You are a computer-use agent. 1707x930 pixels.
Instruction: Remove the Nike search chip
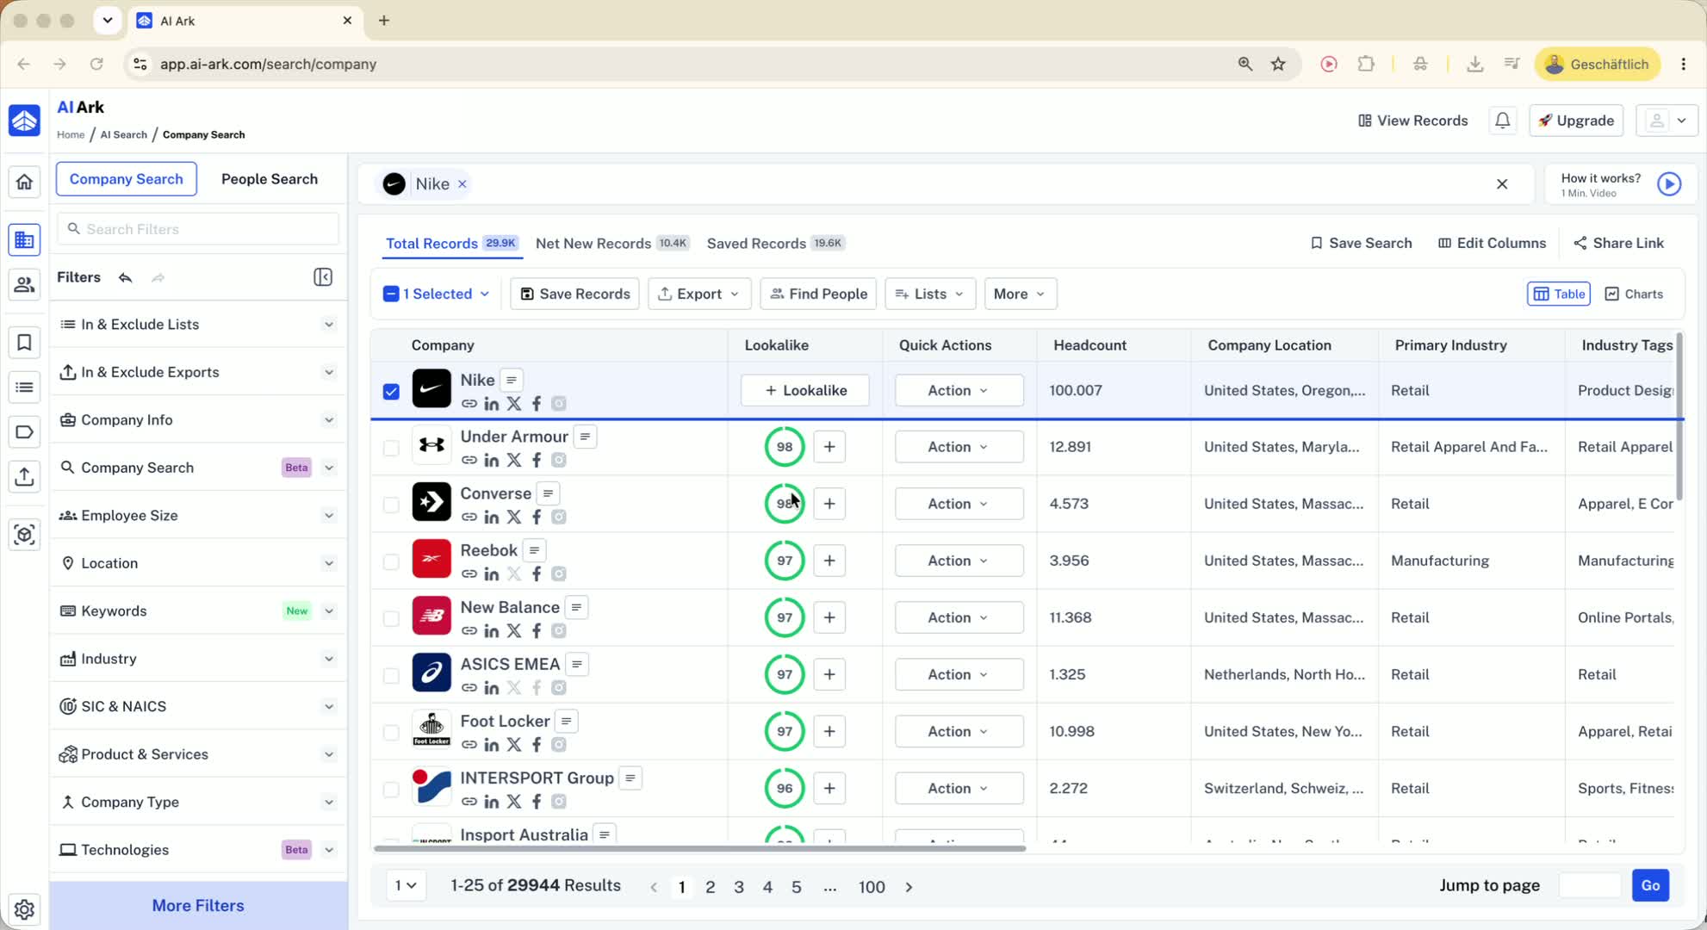tap(462, 184)
